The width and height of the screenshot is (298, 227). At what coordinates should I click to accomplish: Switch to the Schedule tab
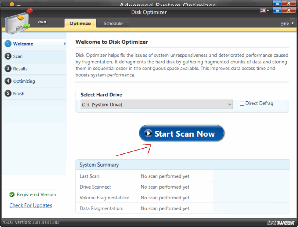(113, 23)
